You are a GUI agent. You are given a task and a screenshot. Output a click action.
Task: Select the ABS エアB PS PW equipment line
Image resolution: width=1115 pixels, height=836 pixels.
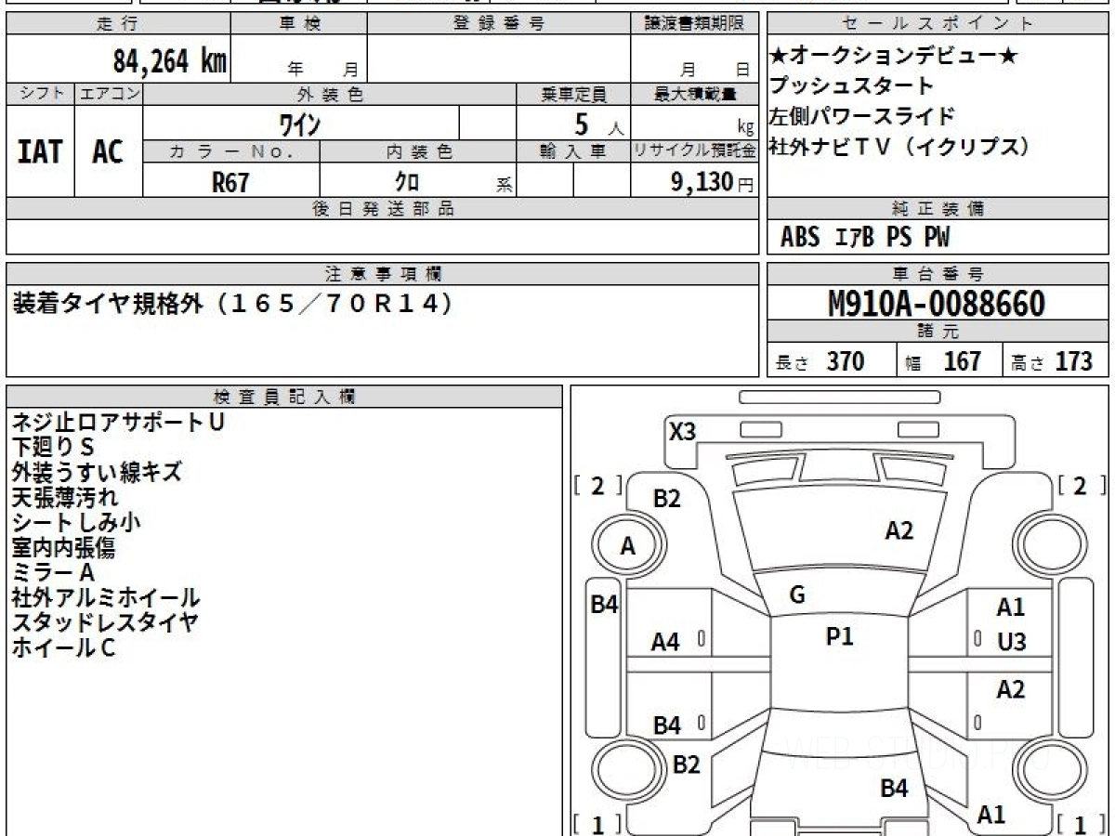tap(865, 238)
